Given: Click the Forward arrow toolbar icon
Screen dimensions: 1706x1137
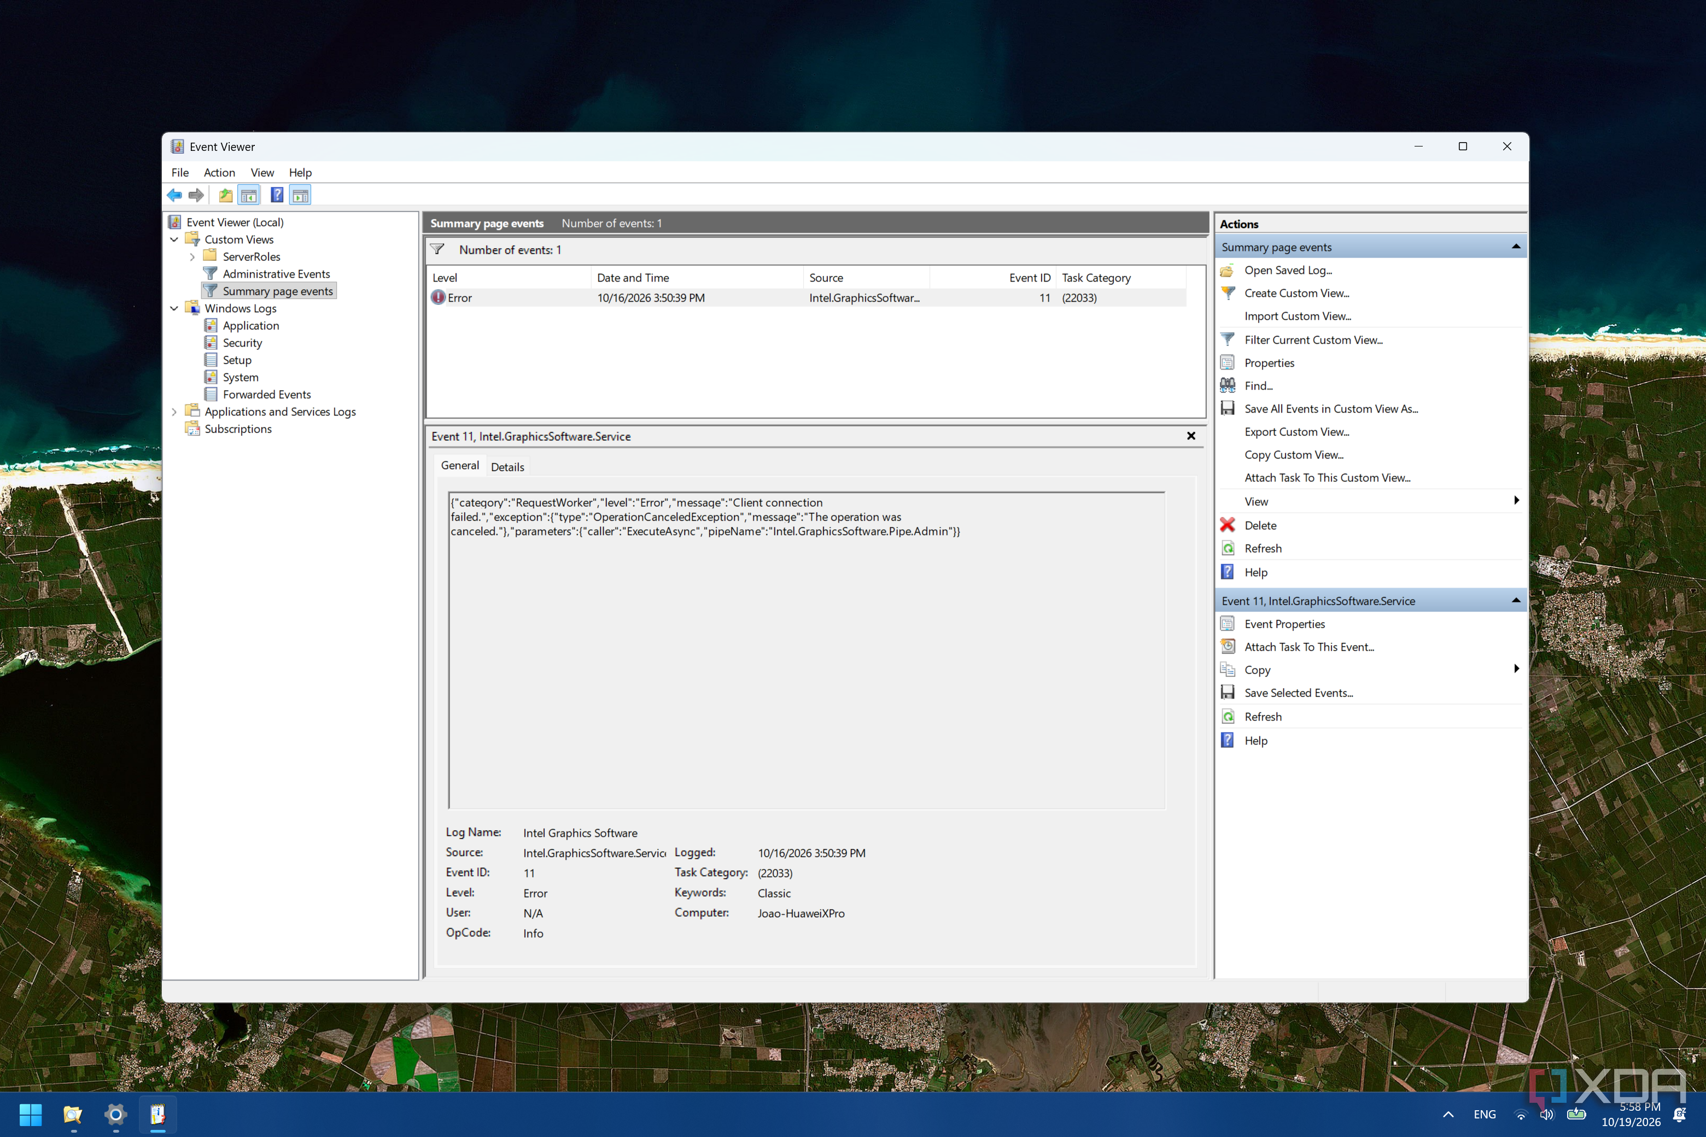Looking at the screenshot, I should point(196,195).
